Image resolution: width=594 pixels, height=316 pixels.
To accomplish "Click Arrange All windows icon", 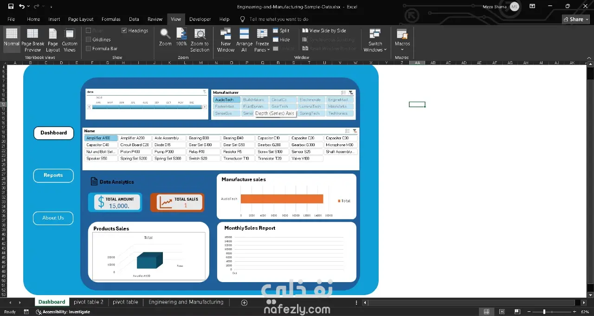I will [244, 33].
